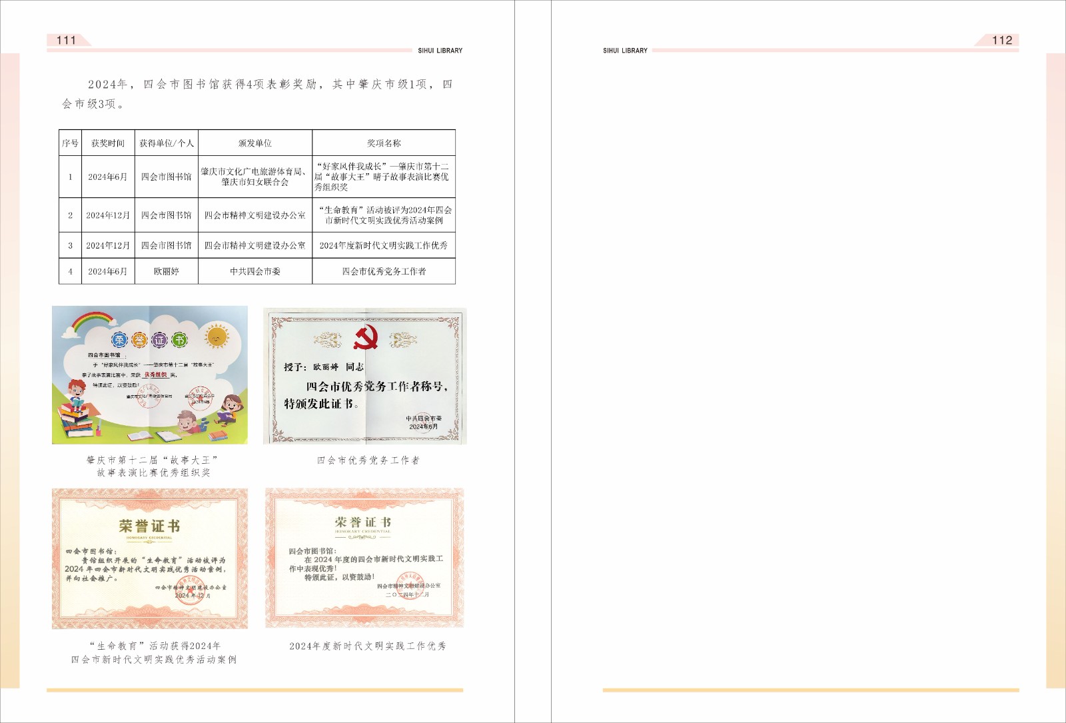Click page number 112
Viewport: 1066px width, 723px height.
point(1002,40)
